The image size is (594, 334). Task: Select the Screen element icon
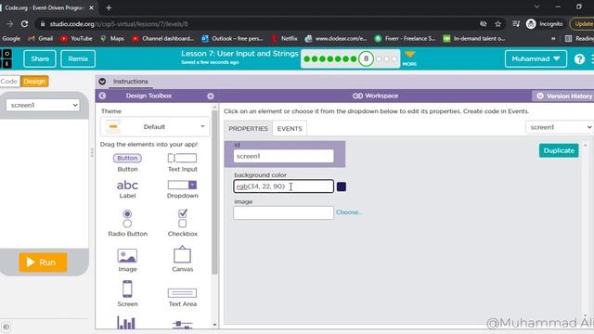[x=127, y=289]
